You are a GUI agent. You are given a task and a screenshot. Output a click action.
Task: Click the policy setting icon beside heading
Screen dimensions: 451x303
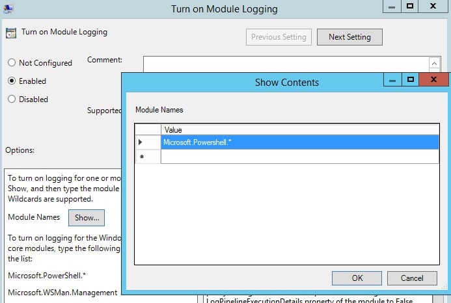[x=11, y=33]
